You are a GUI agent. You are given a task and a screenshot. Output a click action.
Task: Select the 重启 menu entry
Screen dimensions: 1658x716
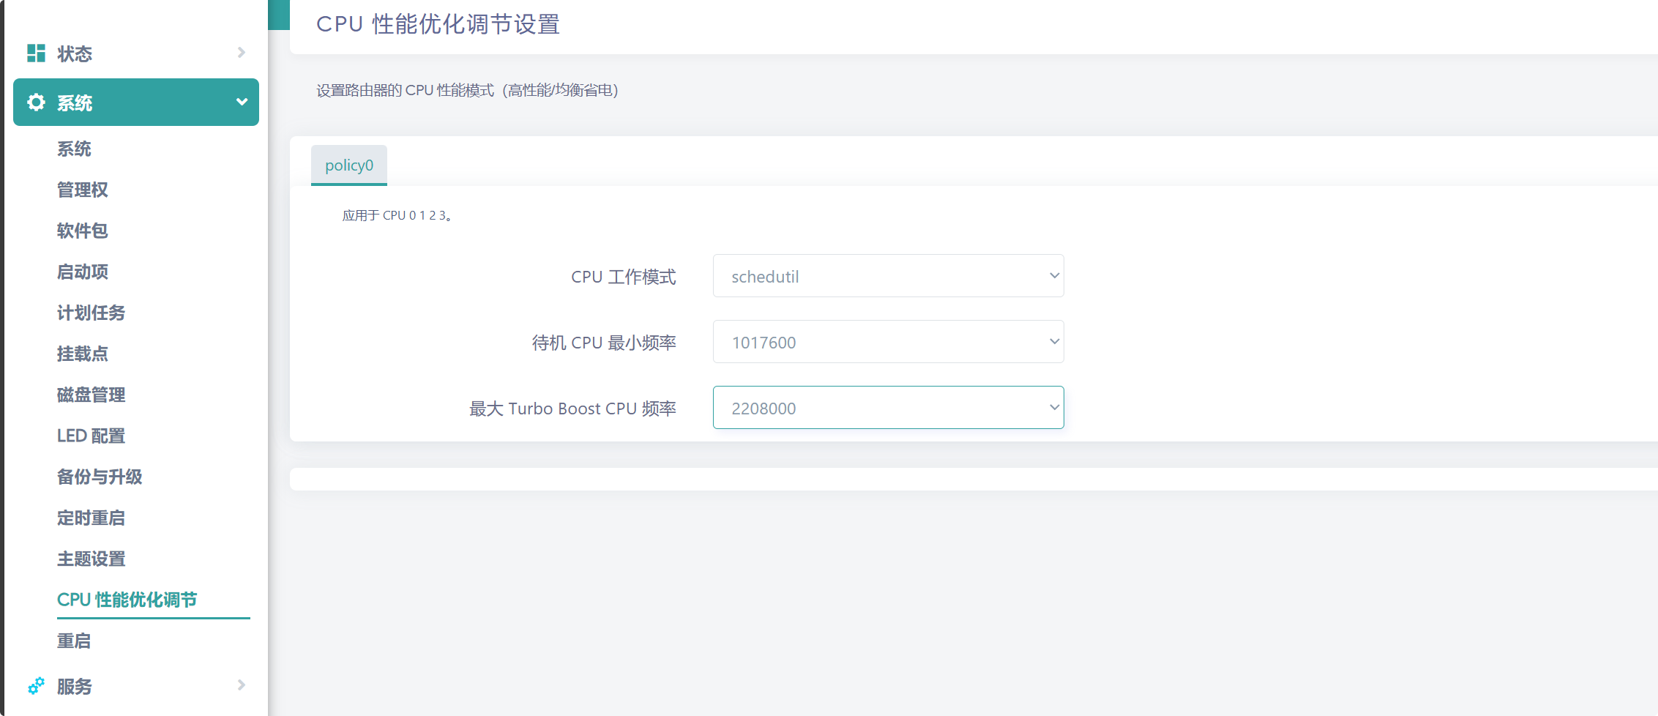point(74,641)
